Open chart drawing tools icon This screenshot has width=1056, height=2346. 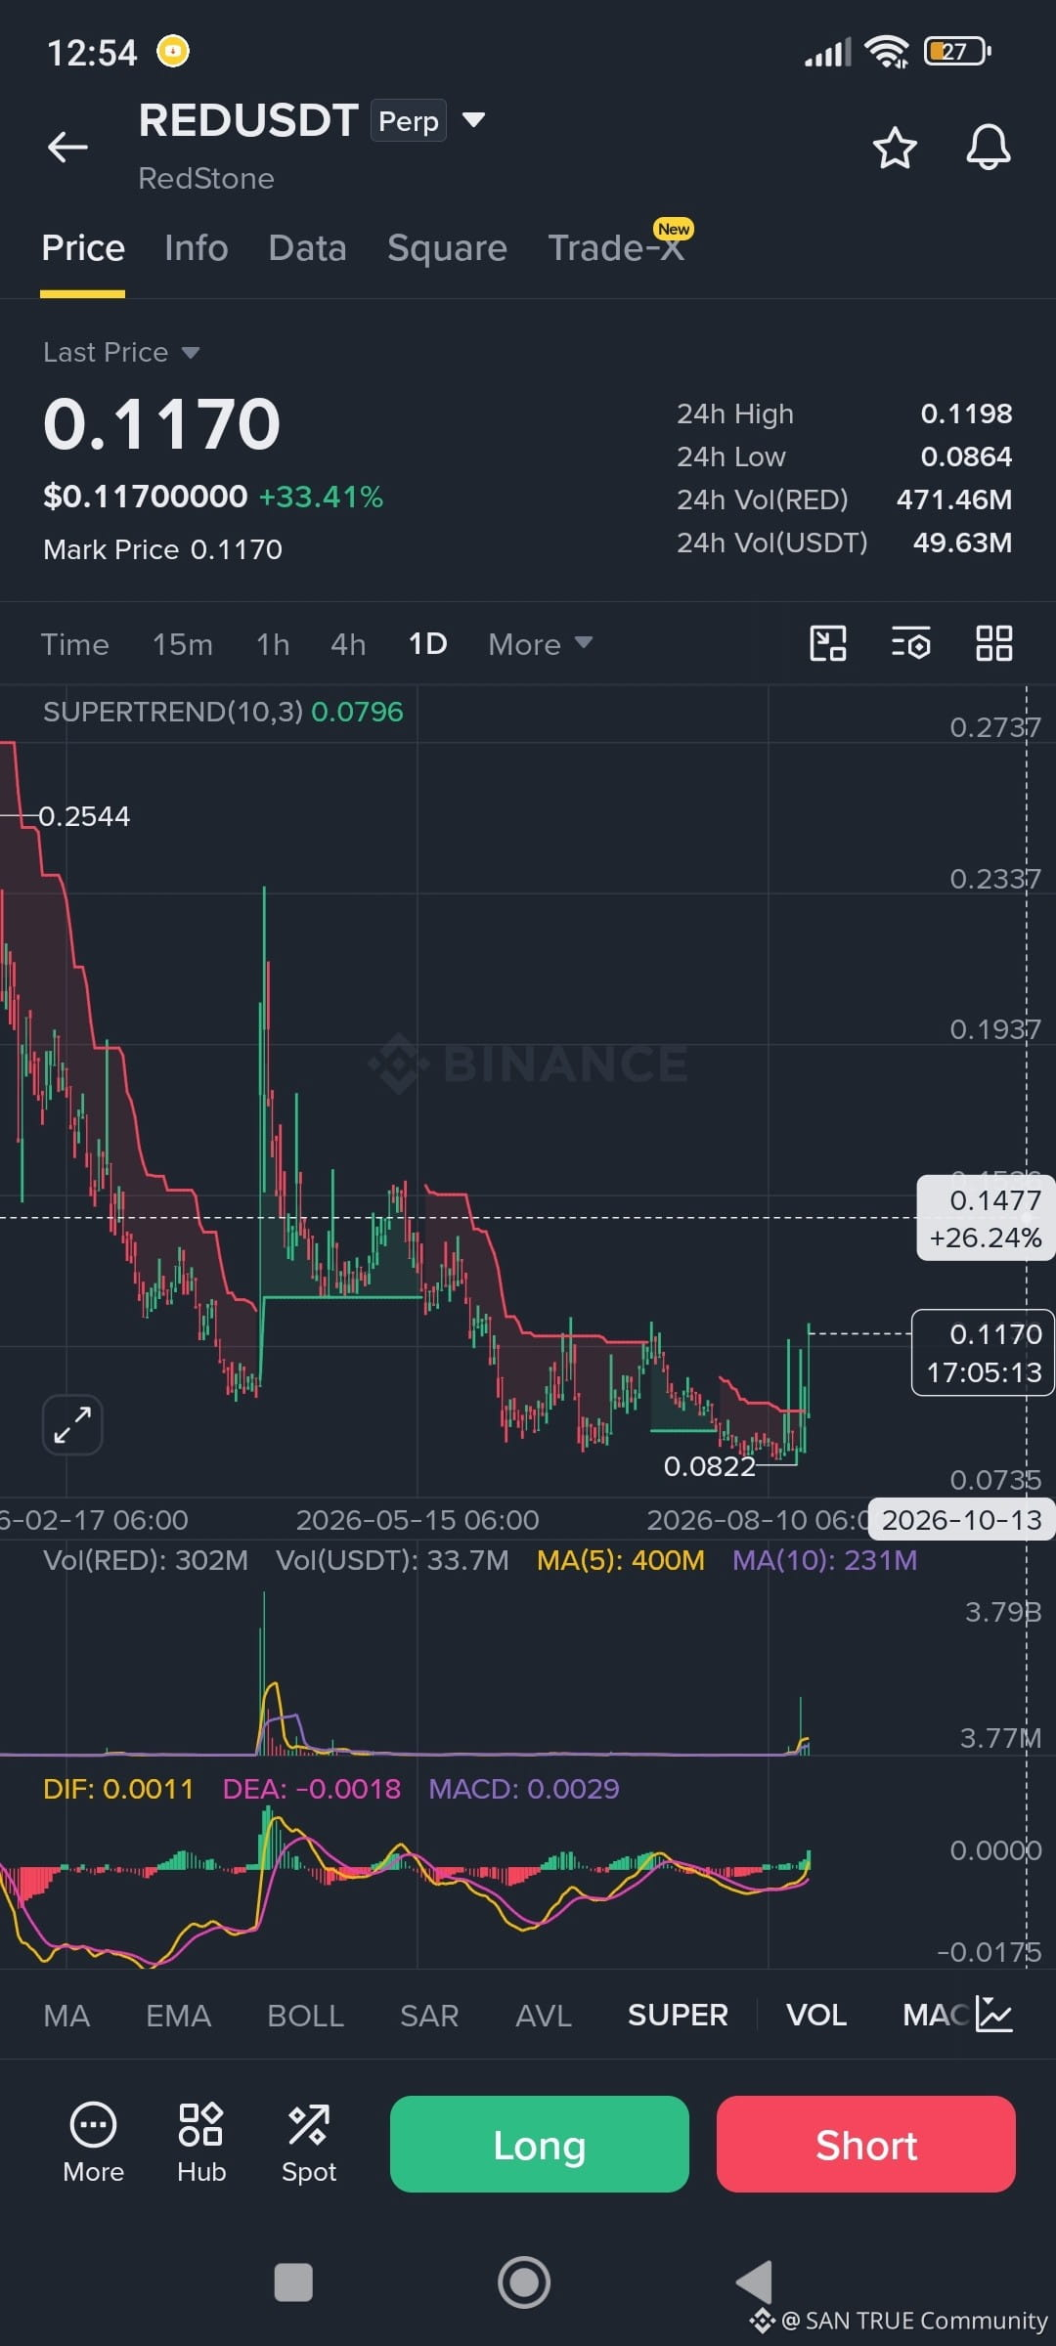pyautogui.click(x=828, y=643)
